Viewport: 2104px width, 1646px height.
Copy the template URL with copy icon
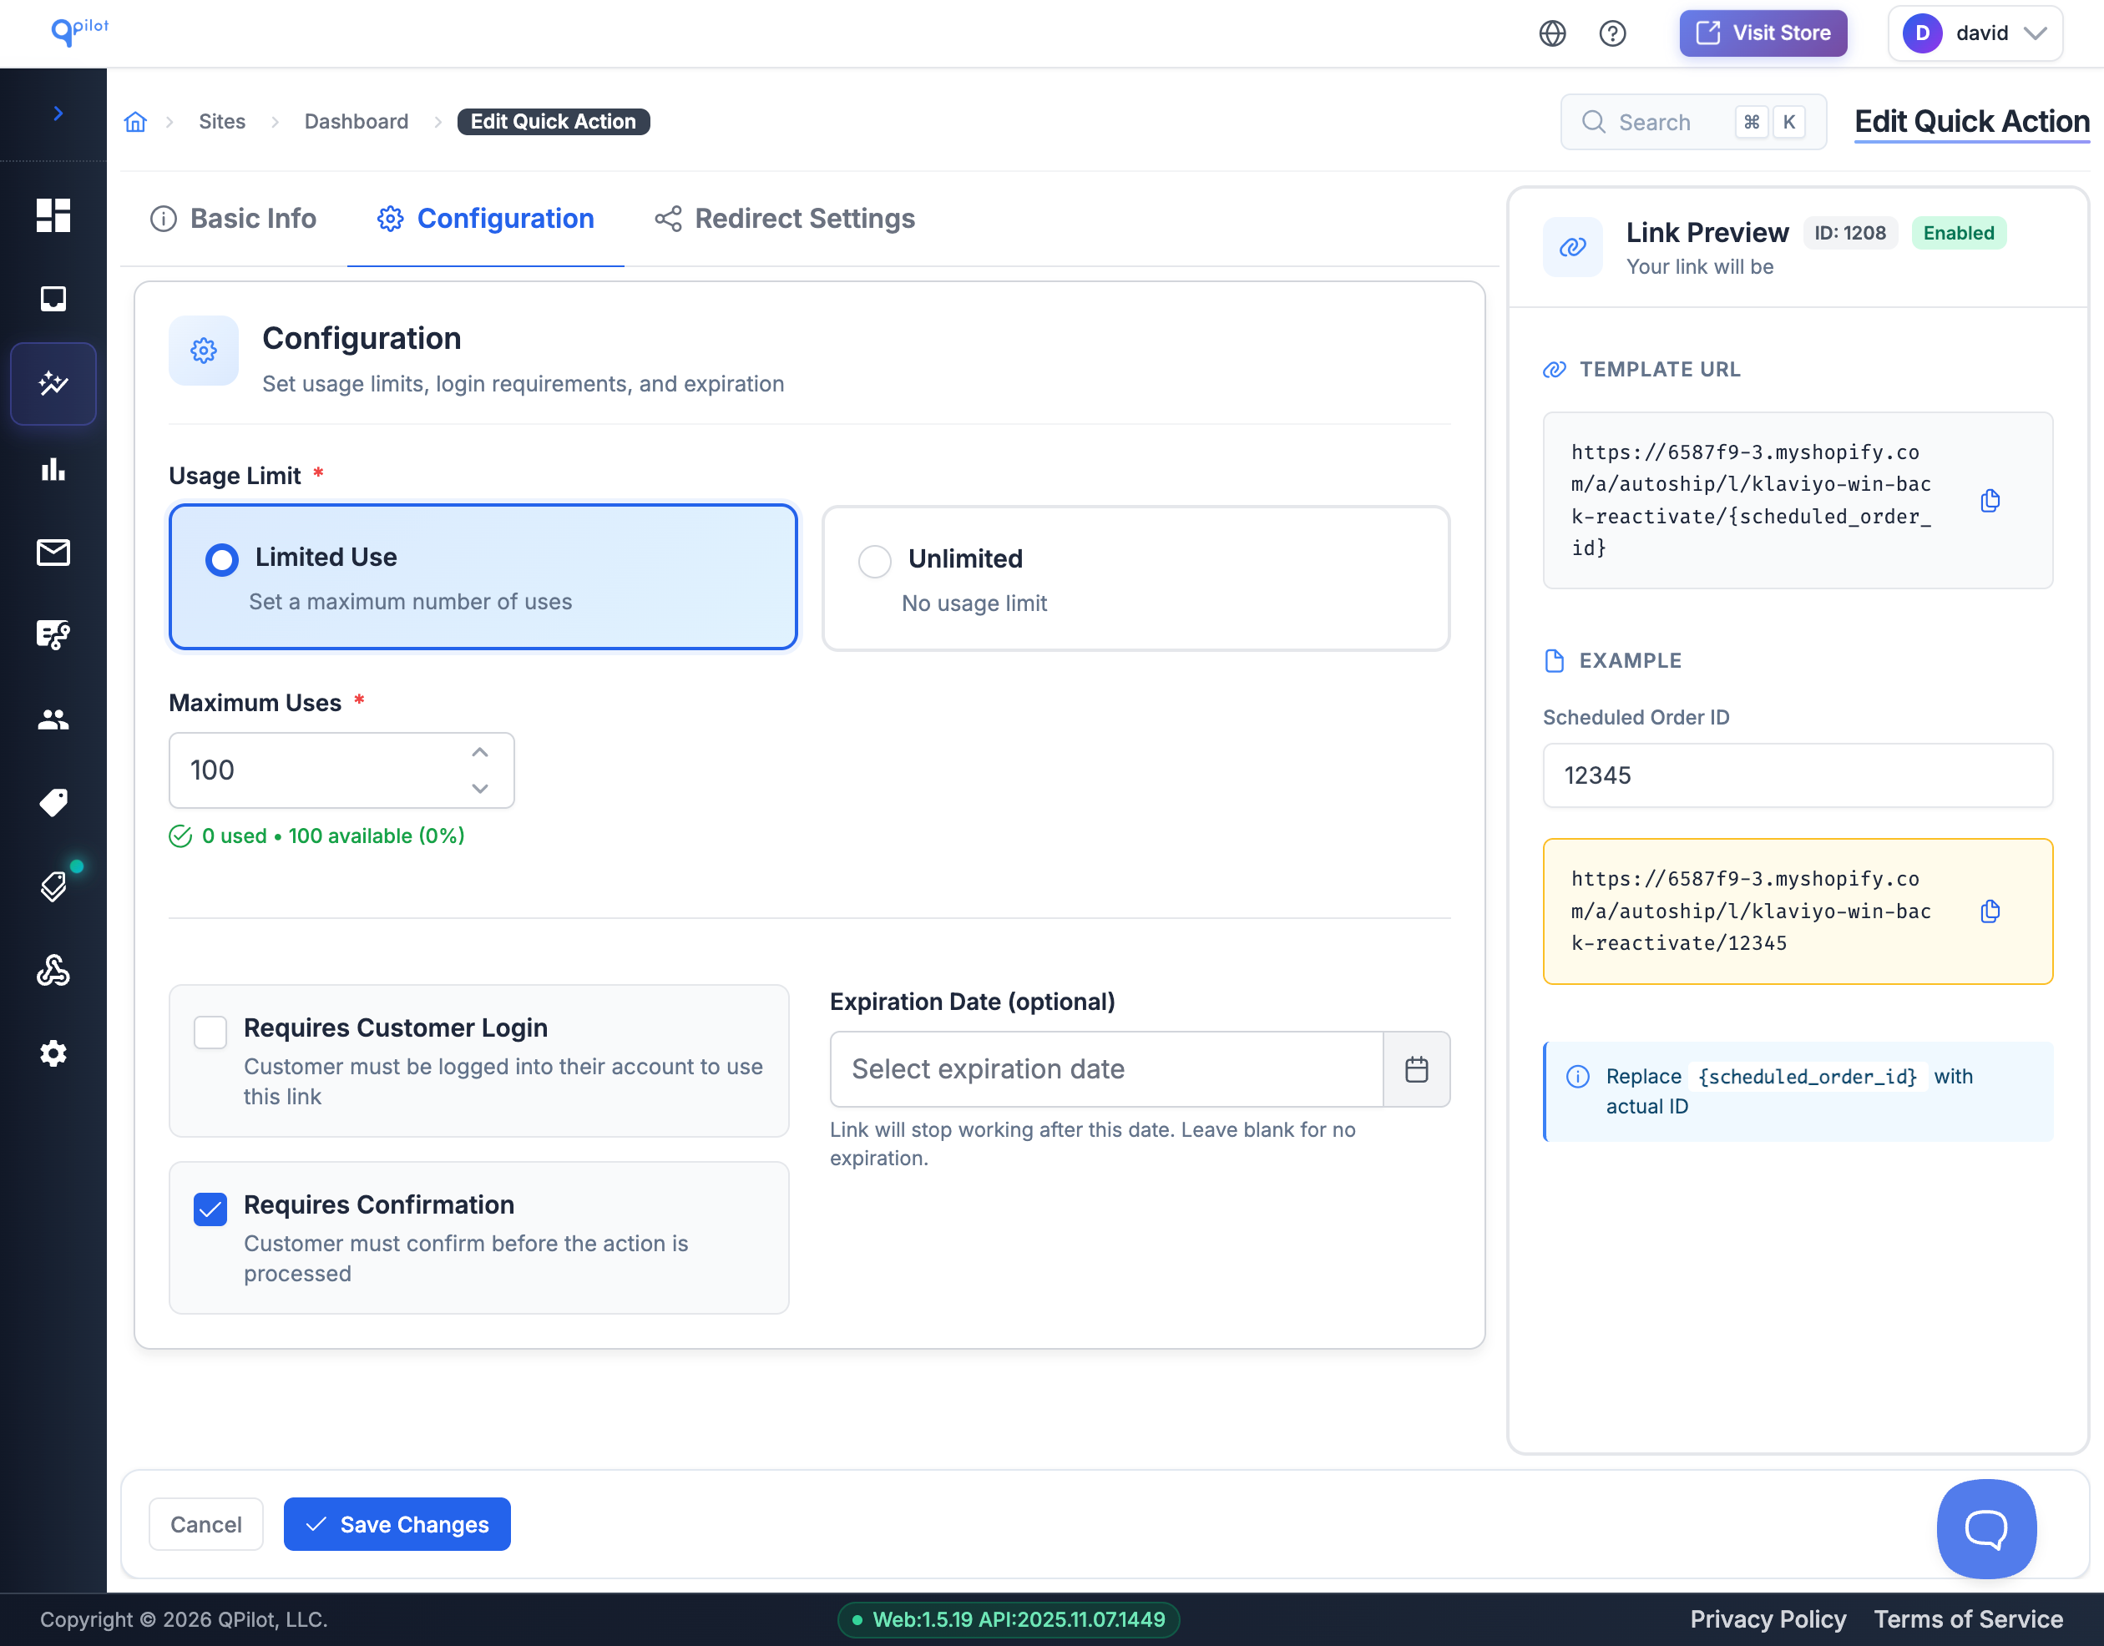1990,500
